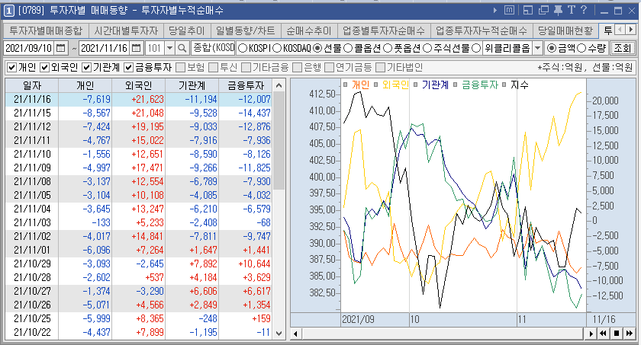Enable the 보험 checkbox
The height and width of the screenshot is (345, 641).
pos(180,67)
